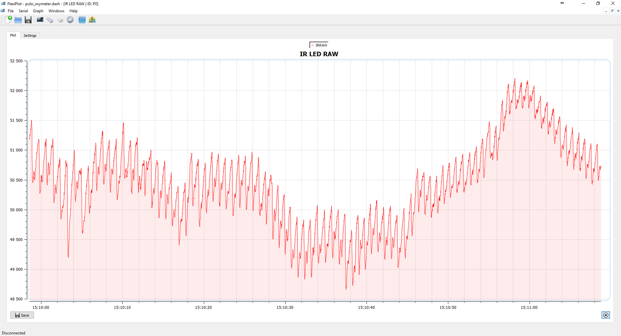
Task: Open settings via gear icon
Action: tap(70, 20)
